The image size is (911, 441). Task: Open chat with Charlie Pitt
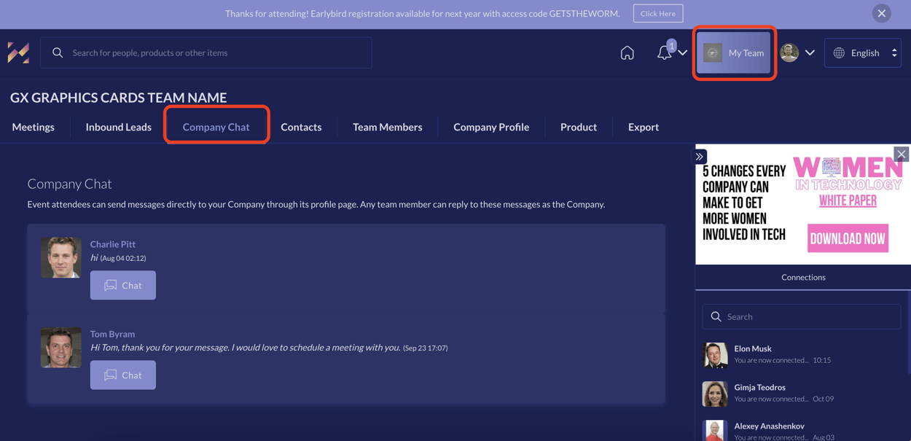[x=122, y=285]
